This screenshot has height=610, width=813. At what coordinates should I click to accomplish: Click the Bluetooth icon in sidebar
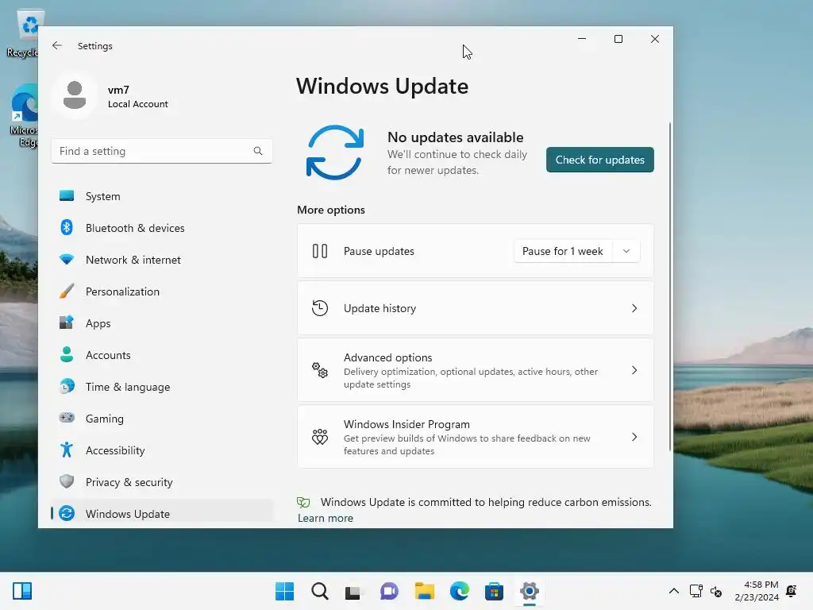coord(67,228)
